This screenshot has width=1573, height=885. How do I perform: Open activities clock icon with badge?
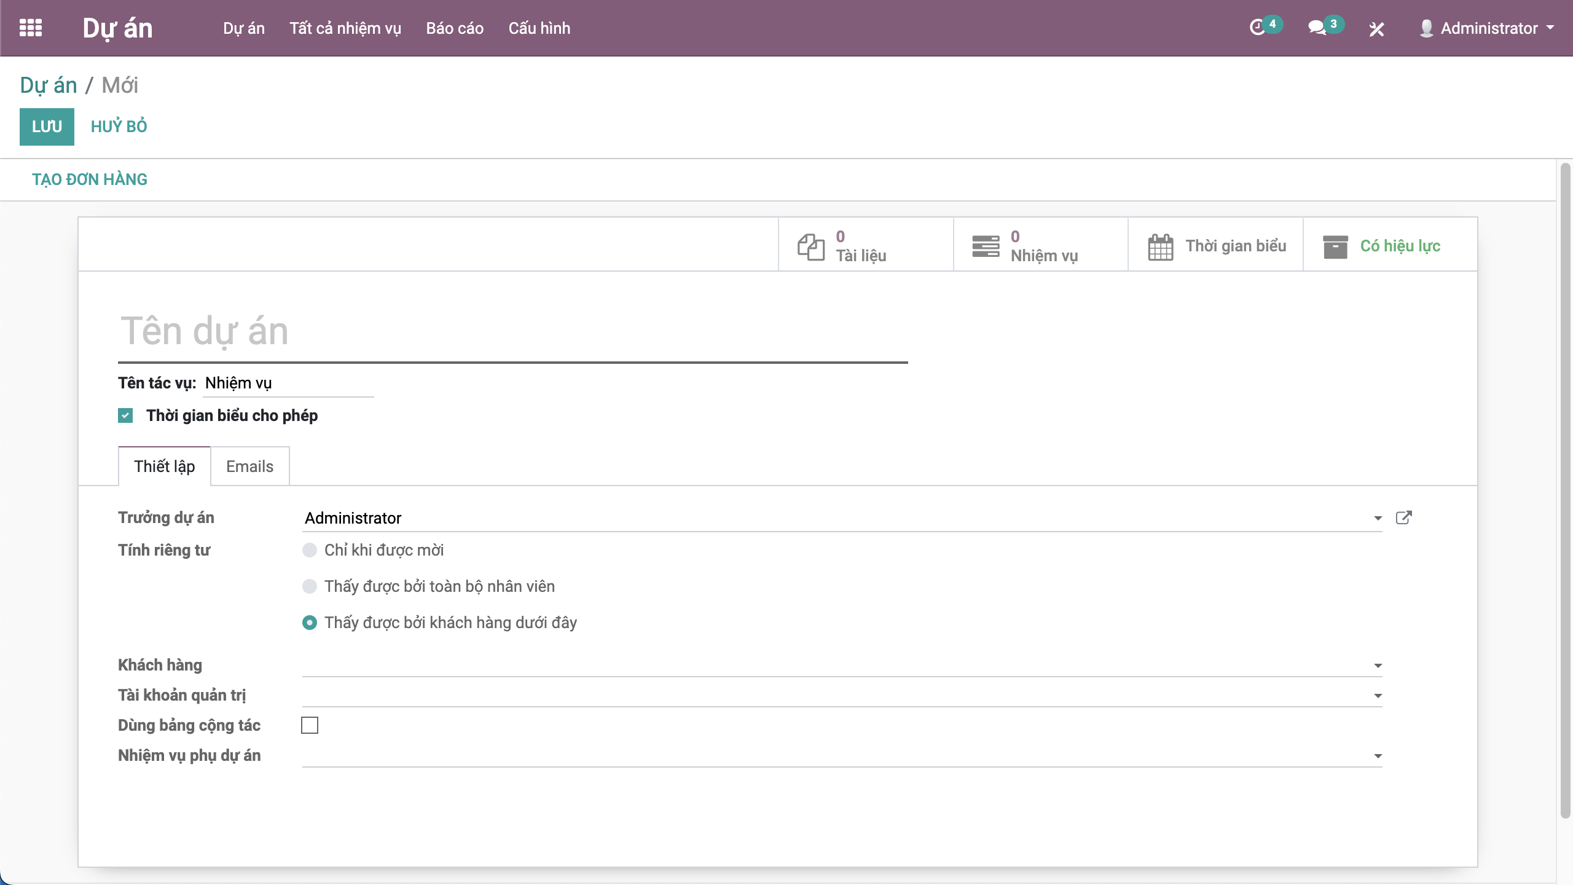click(1258, 28)
